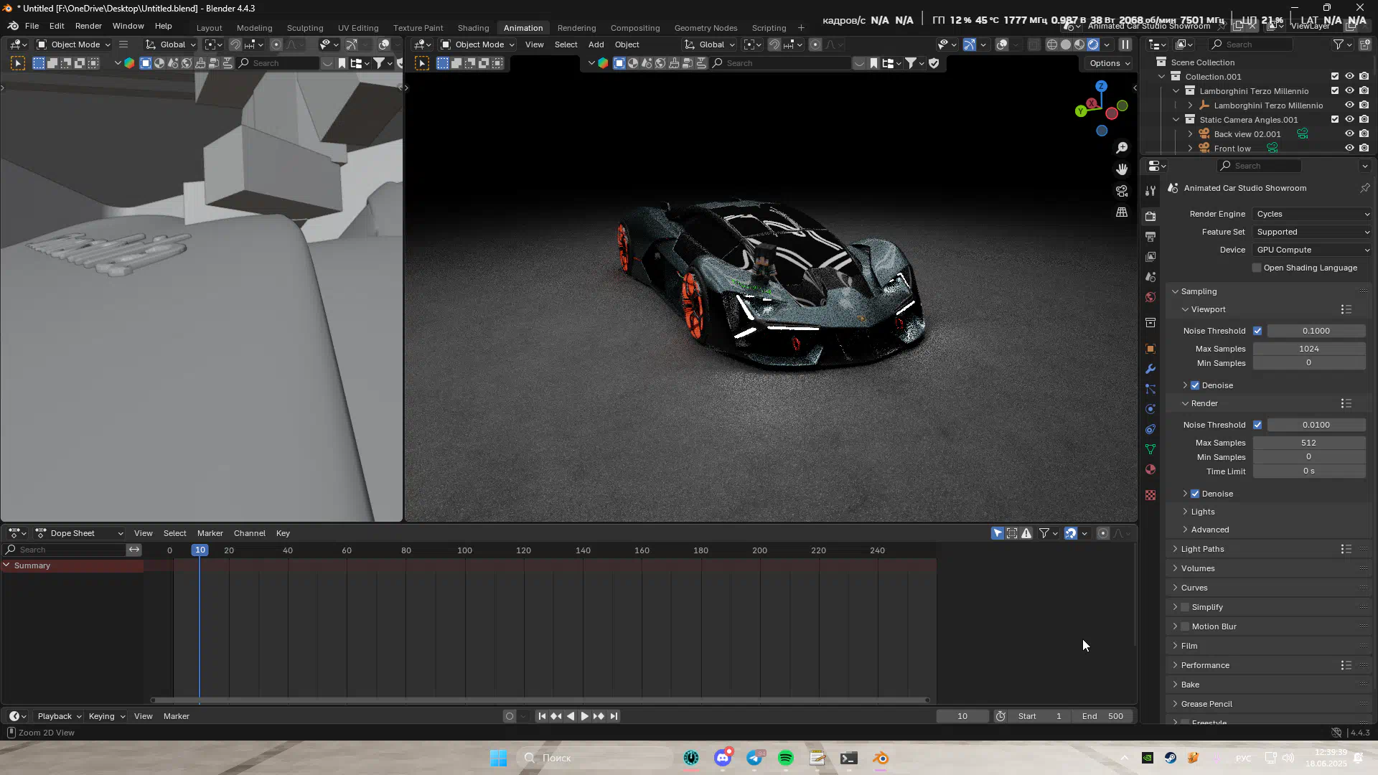Hide Front low camera eye icon
Screen dimensions: 1378x775
pyautogui.click(x=1349, y=149)
